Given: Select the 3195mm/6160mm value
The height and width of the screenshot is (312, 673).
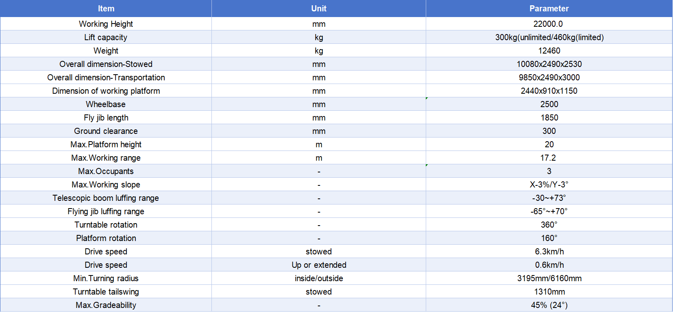Looking at the screenshot, I should tap(549, 278).
